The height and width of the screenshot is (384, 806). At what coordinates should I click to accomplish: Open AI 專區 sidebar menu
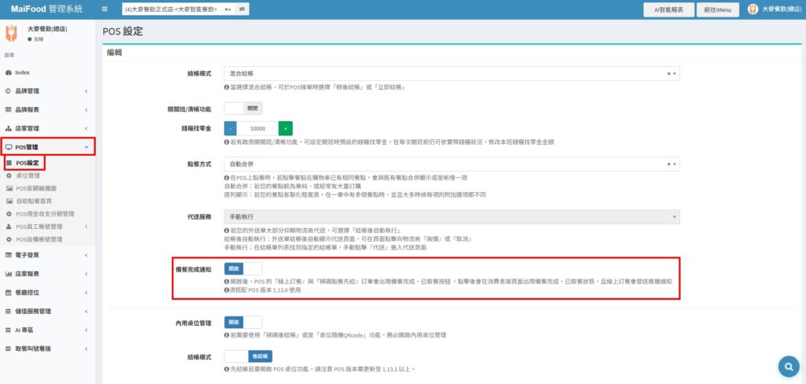(47, 330)
